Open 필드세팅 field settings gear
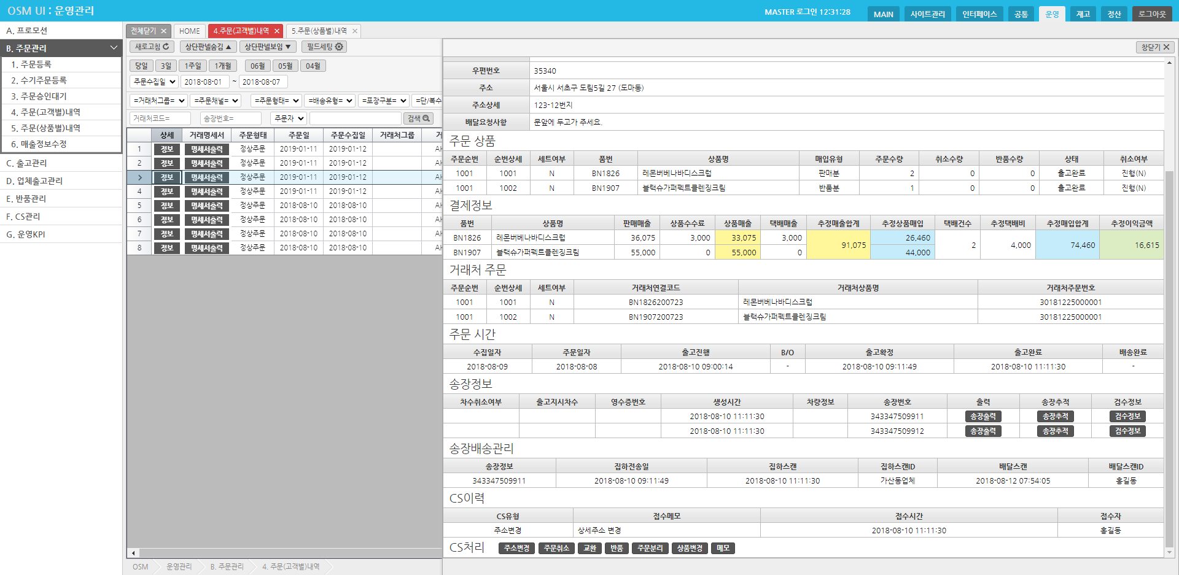1179x575 pixels. (x=324, y=47)
